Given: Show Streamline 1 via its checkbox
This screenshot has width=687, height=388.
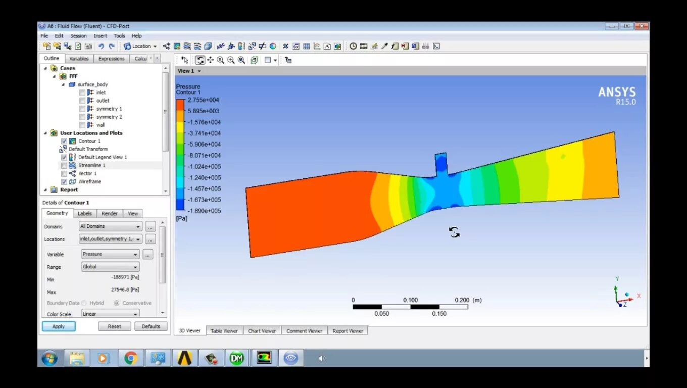Looking at the screenshot, I should (64, 165).
